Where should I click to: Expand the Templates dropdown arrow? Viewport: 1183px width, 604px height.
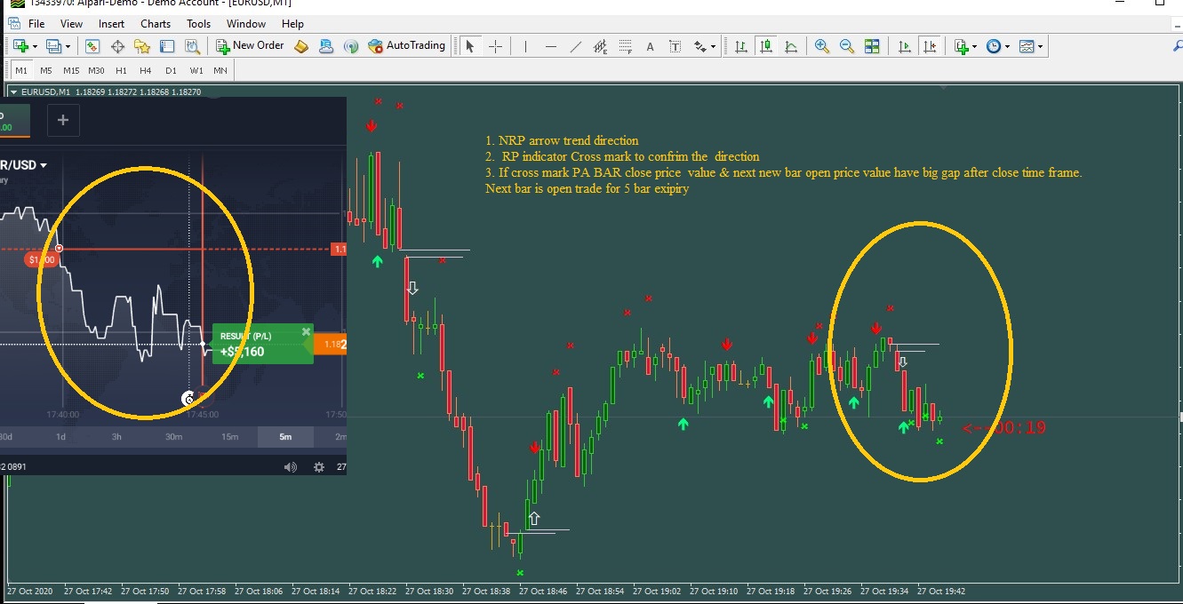(x=1041, y=46)
